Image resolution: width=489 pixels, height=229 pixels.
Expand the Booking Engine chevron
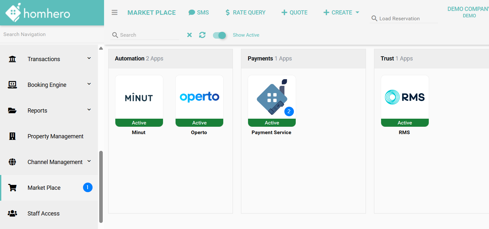[x=89, y=84]
